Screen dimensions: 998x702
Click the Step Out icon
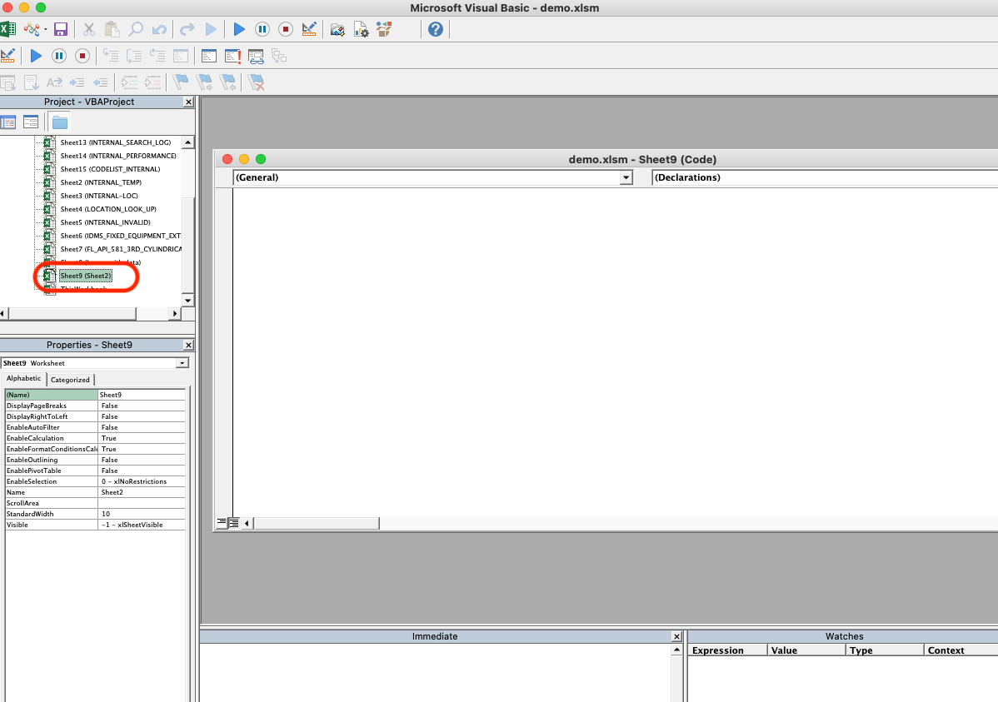[157, 56]
